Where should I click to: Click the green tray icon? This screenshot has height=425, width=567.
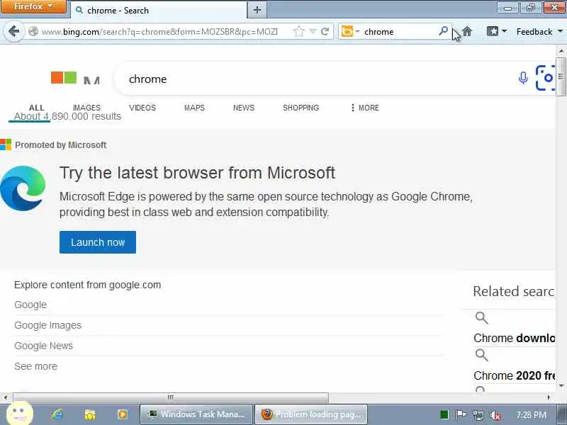click(444, 414)
